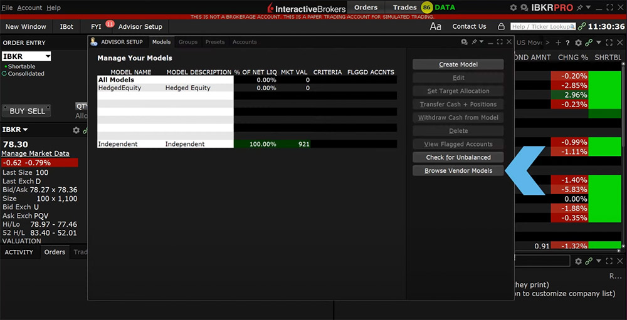Open global settings gear beside IBKRPRO logo
This screenshot has width=627, height=320.
(514, 8)
